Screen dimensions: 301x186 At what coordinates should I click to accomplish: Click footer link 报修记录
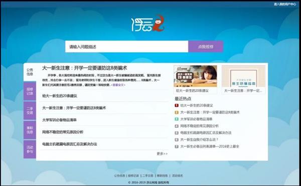click(x=133, y=175)
